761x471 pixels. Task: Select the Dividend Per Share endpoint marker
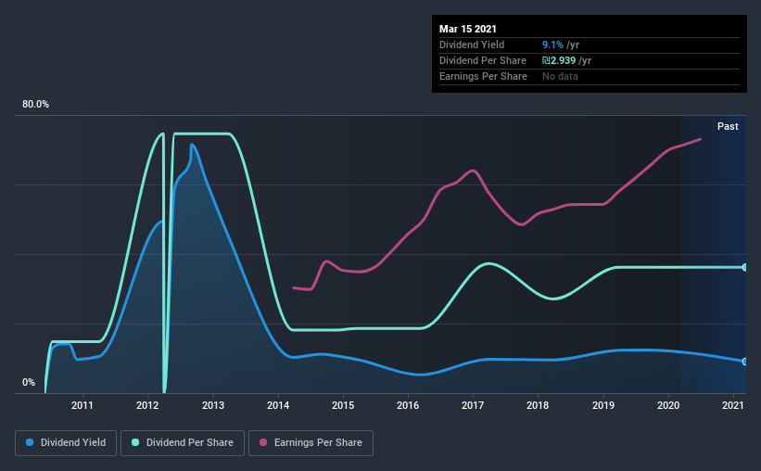[x=744, y=268]
